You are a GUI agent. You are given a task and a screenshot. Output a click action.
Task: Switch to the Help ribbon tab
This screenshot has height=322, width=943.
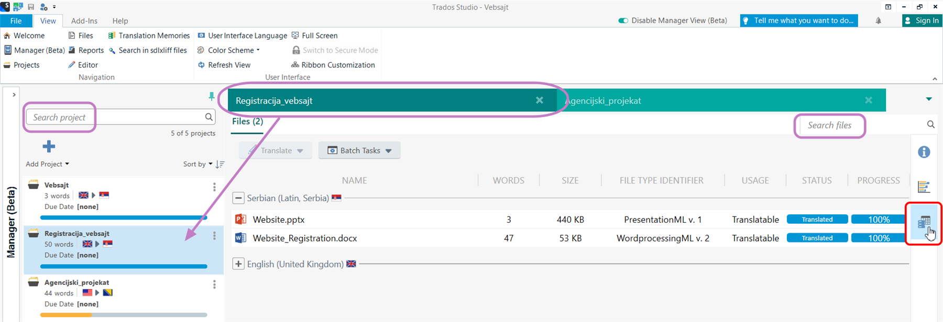click(x=120, y=20)
